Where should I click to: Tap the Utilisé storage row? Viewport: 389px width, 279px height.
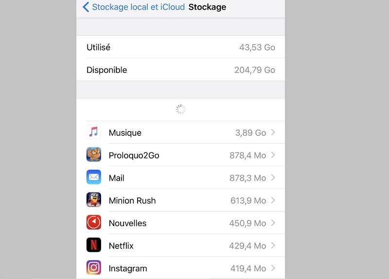[180, 48]
